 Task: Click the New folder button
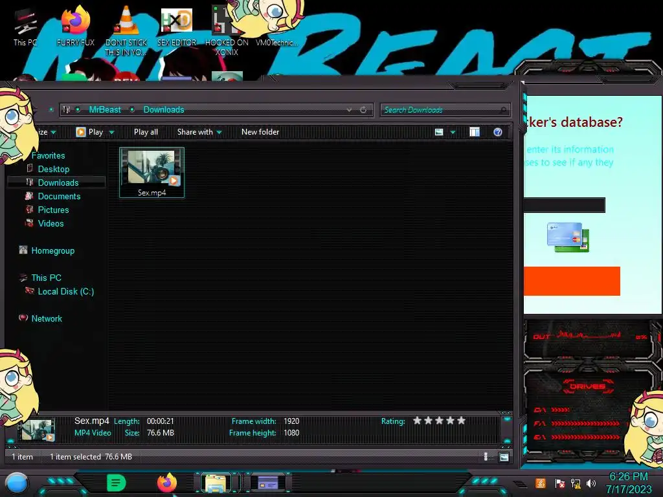point(260,132)
